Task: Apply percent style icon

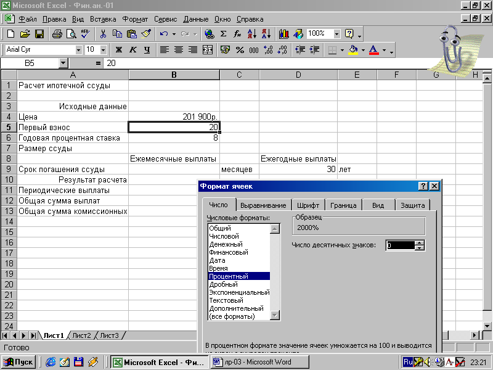Action: pyautogui.click(x=240, y=50)
